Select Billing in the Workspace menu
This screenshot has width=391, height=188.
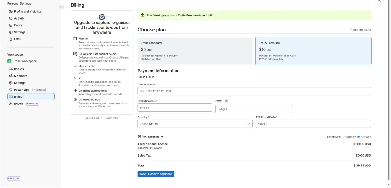31,97
